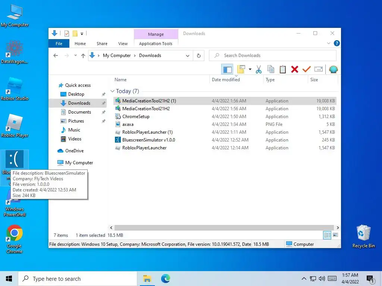This screenshot has height=286, width=382.
Task: Click the Paste clipboard toolbar icon
Action: pos(283,70)
